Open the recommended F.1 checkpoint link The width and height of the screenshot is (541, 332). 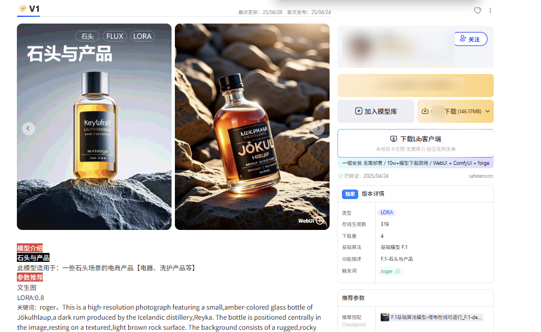coord(432,317)
